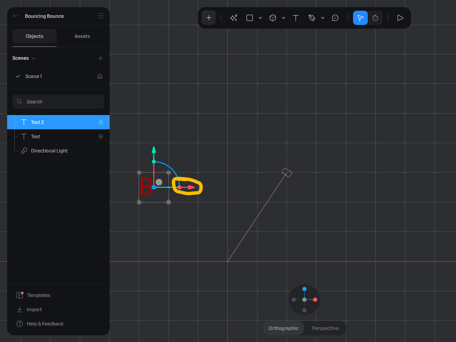Expand the pen tool dropdown arrow
Screen dimensions: 456x342
[323, 18]
